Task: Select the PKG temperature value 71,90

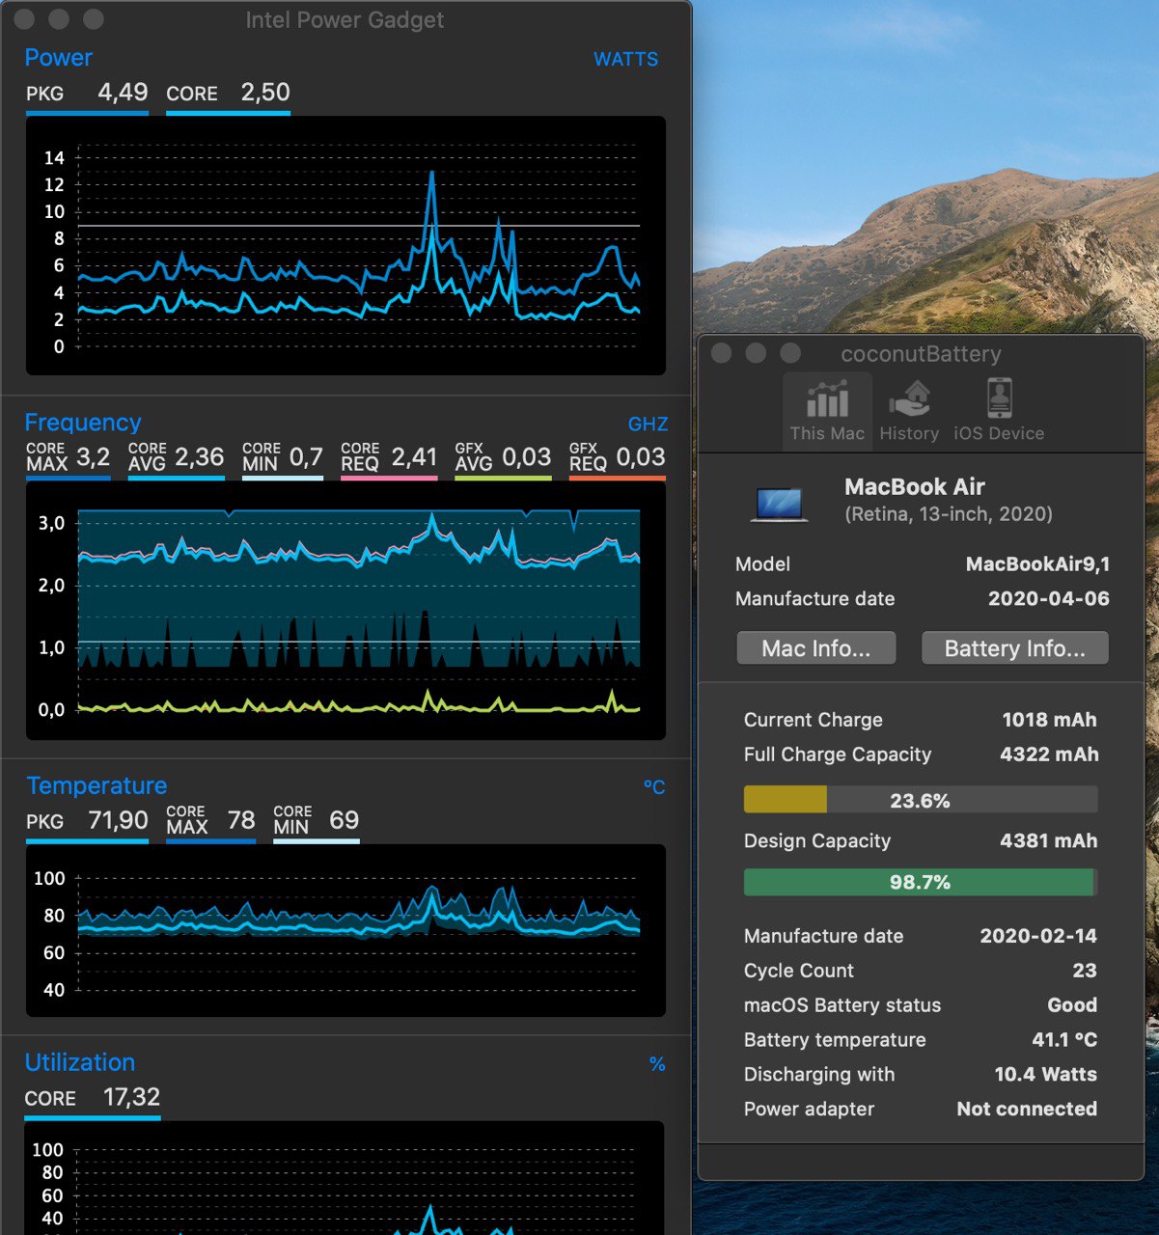Action: pyautogui.click(x=118, y=820)
